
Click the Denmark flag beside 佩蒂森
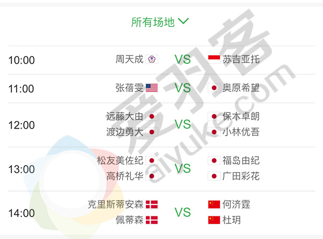click(152, 220)
